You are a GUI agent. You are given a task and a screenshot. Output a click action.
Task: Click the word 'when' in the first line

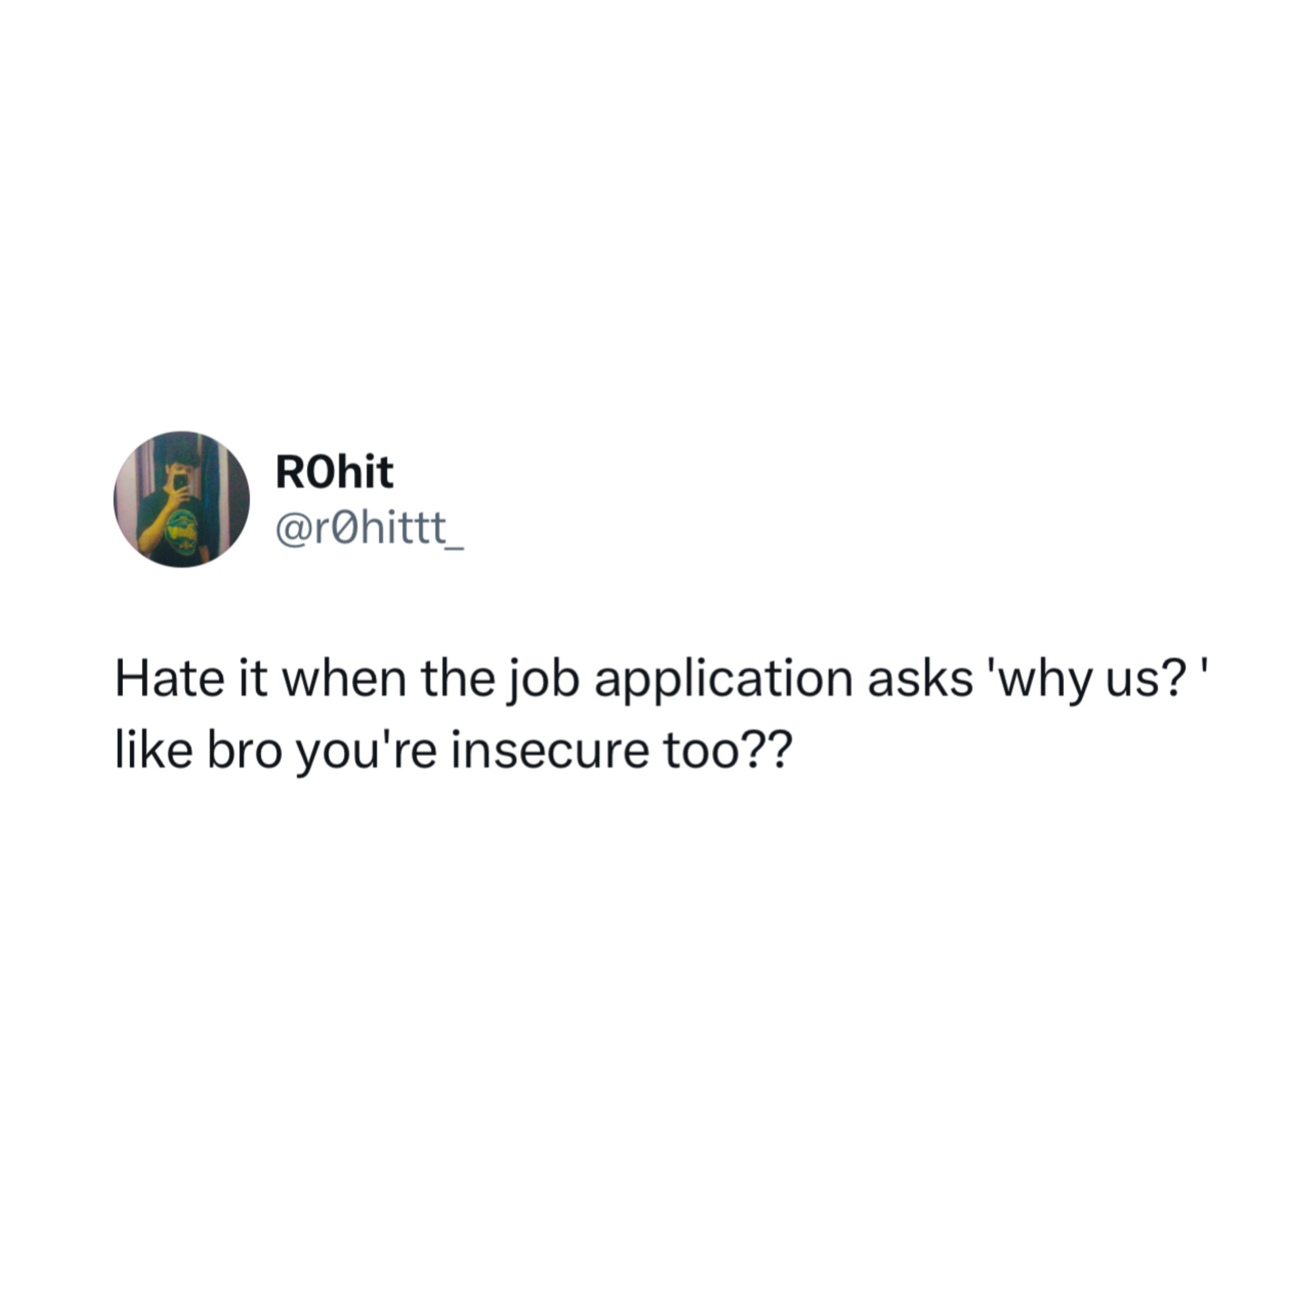(344, 678)
